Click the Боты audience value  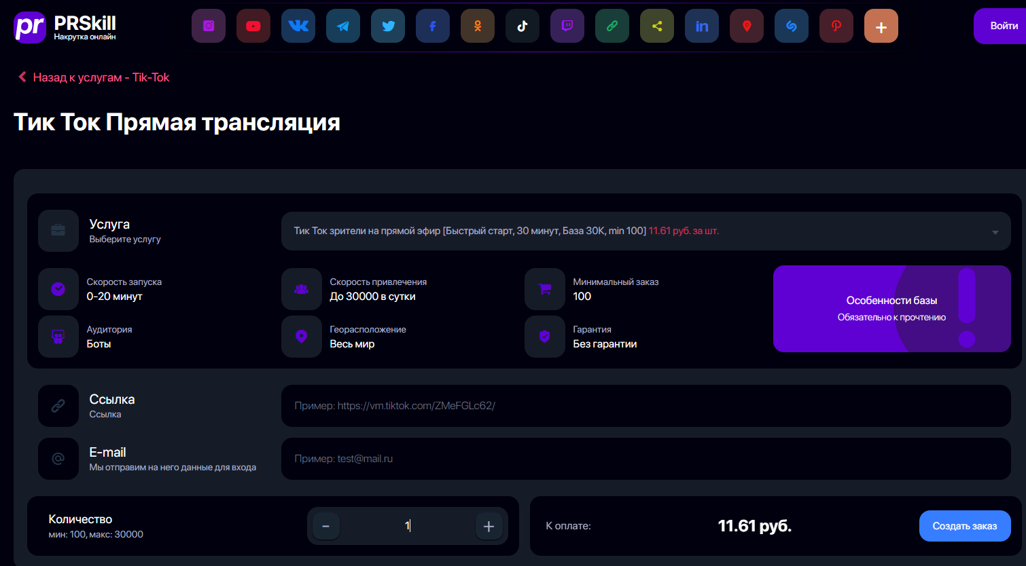coord(99,344)
